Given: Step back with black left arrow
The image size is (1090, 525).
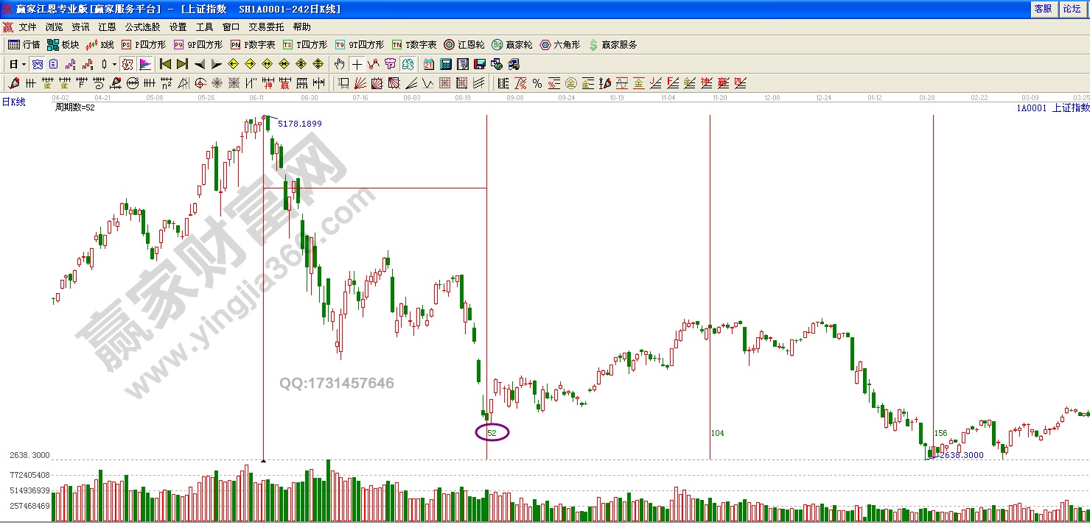Looking at the screenshot, I should (199, 64).
